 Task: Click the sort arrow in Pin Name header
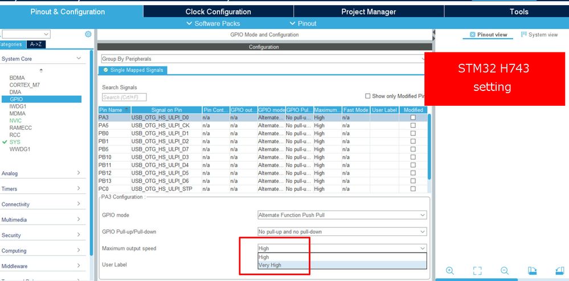(126, 110)
